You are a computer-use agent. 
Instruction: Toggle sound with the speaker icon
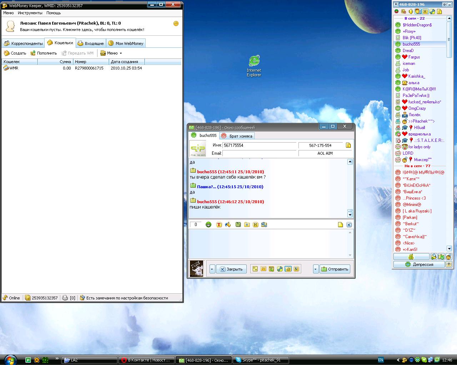(411, 11)
